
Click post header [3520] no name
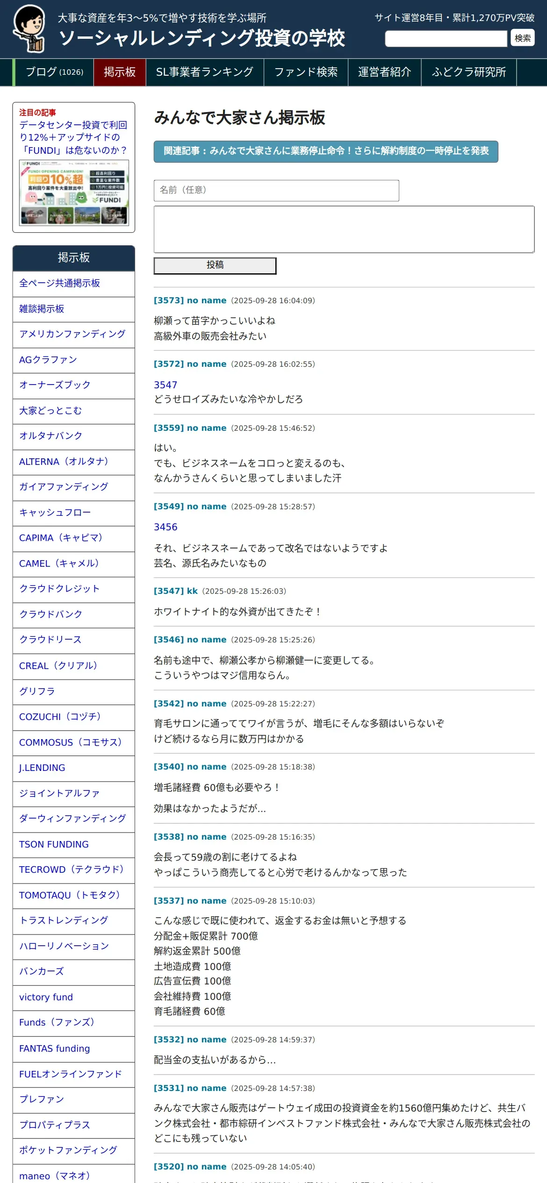pyautogui.click(x=190, y=1167)
